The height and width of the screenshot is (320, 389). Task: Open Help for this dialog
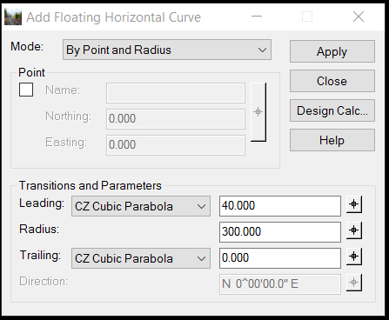click(332, 140)
